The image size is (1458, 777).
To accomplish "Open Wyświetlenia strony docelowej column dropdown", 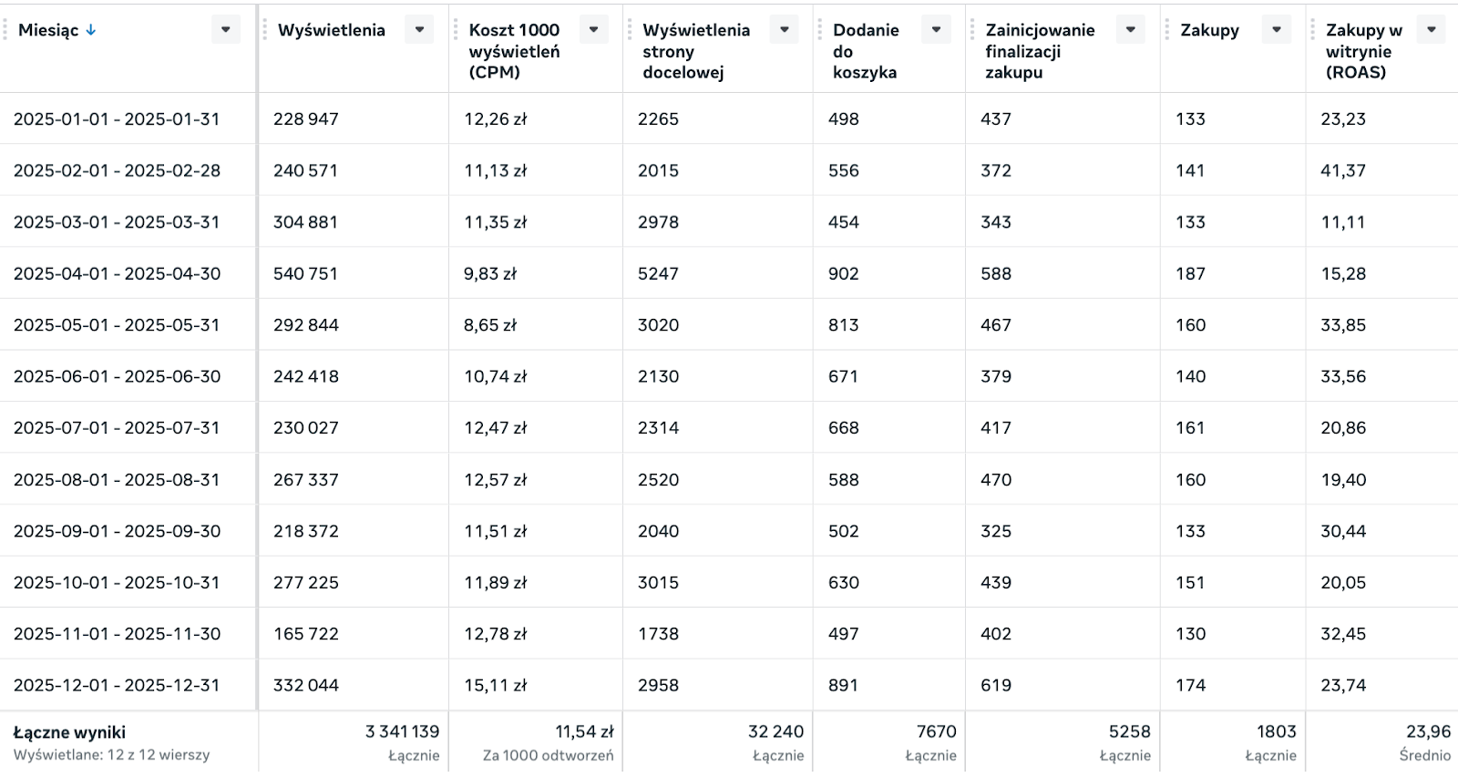I will (784, 30).
